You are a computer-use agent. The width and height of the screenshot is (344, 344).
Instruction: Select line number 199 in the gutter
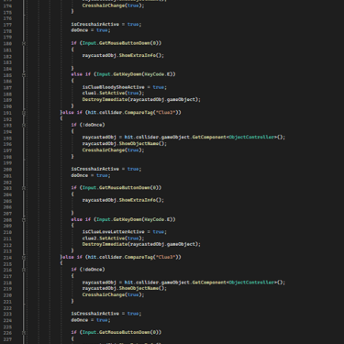(x=7, y=163)
